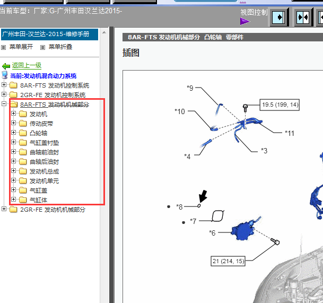Expand the 发动机总成 subfolder
This screenshot has height=303, width=323.
click(x=14, y=171)
